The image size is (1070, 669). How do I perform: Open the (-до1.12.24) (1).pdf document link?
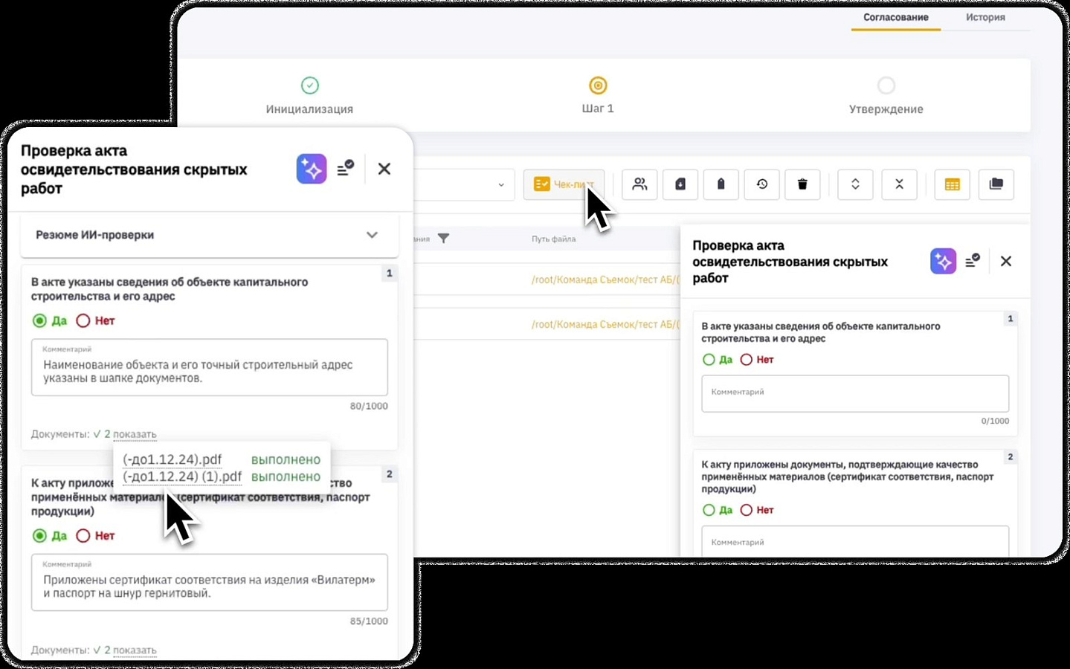click(182, 476)
